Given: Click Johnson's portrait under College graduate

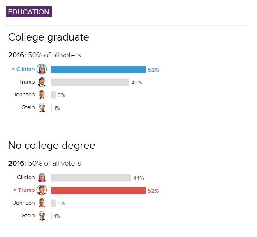Looking at the screenshot, I should (42, 95).
